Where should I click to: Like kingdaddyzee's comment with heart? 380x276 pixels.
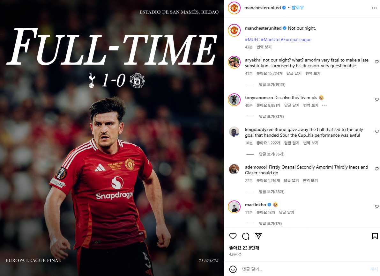(x=376, y=131)
